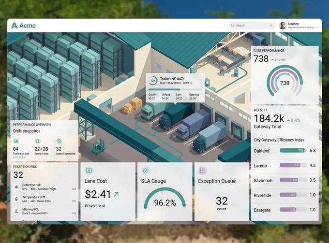
Task: Click the Oakland efficiency bar
Action: coord(293,150)
